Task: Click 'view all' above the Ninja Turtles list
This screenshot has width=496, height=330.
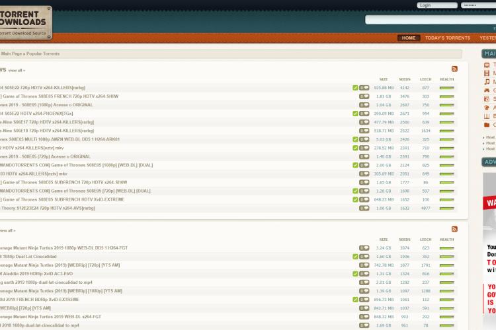Action: pyautogui.click(x=7, y=230)
